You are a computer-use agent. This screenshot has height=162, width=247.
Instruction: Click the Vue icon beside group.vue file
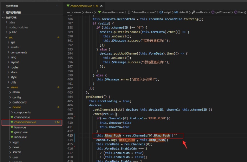click(x=12, y=132)
